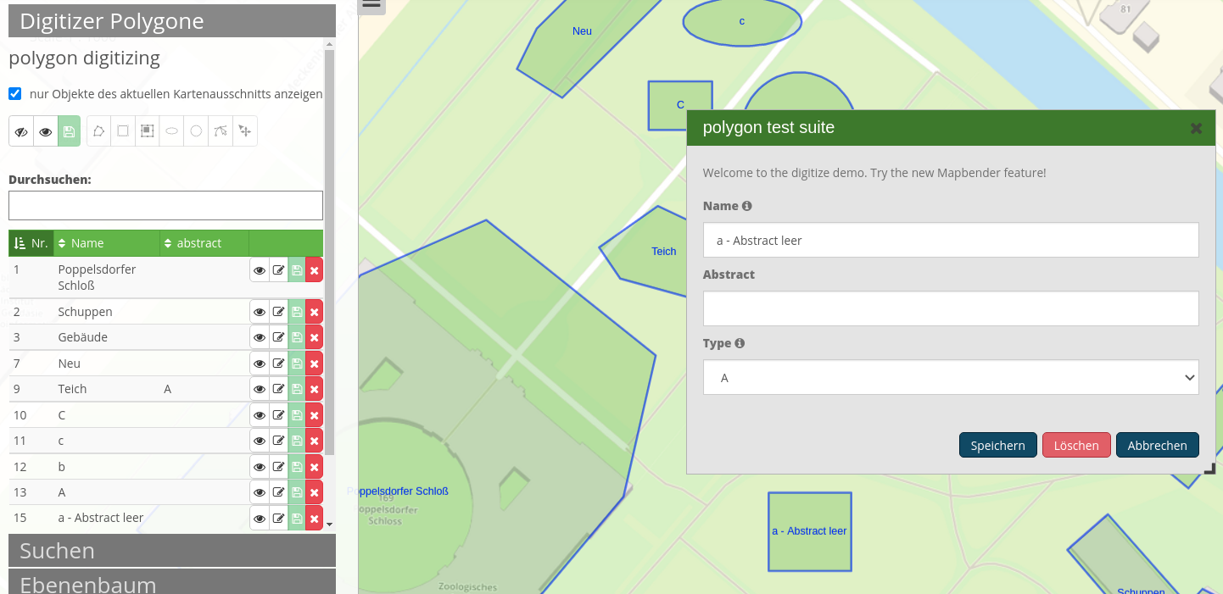Delete the Gebäude row
This screenshot has width=1223, height=594.
(315, 337)
